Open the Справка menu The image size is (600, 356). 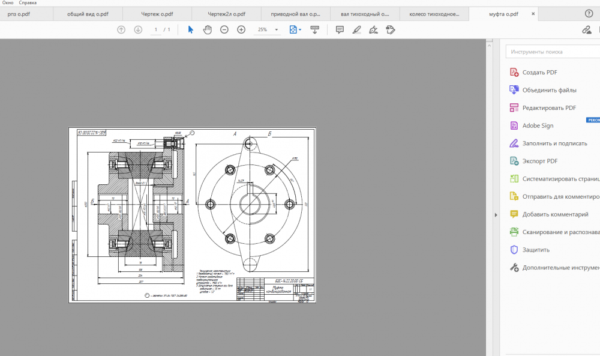coord(28,3)
